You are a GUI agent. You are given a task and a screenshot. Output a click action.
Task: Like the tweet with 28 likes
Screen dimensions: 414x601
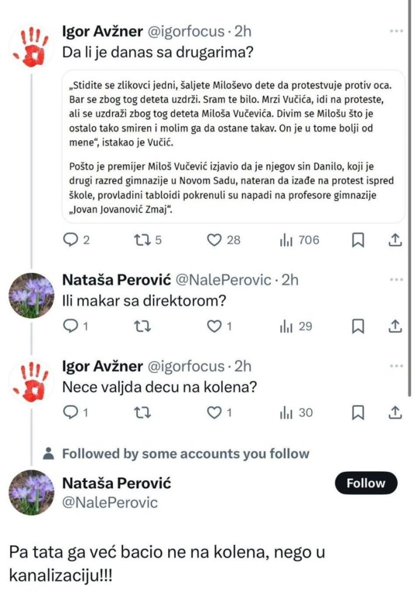(215, 239)
